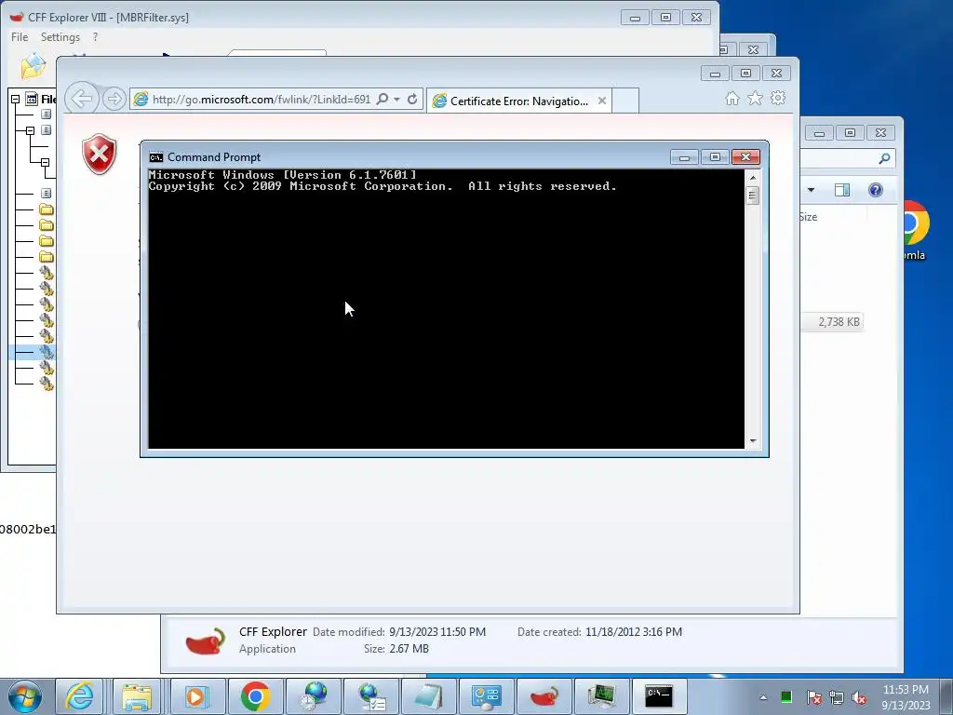Viewport: 953px width, 715px height.
Task: Click the Chrome desktop shortcut icon
Action: click(x=916, y=223)
